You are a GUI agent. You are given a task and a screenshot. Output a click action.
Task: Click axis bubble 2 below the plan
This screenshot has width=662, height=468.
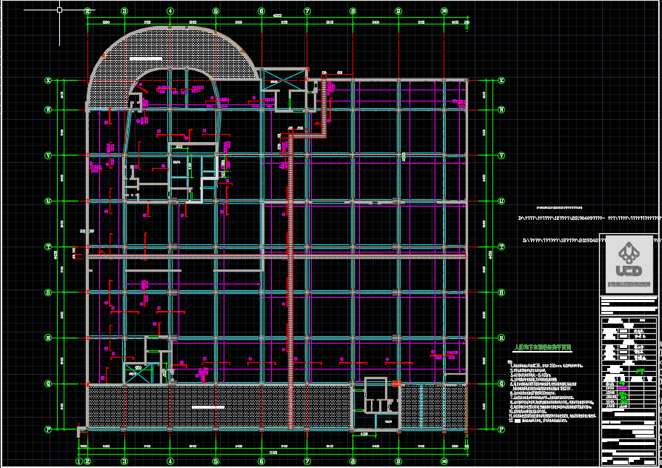[x=88, y=461]
